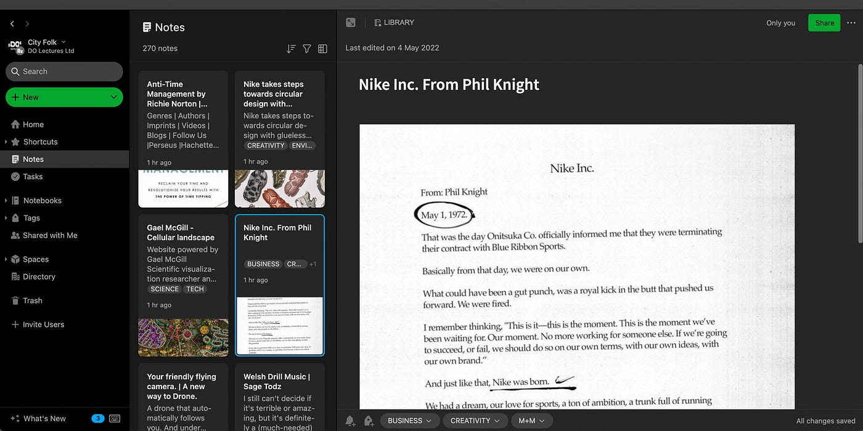863x431 pixels.
Task: Select Nike Inc. From Phil Knight card
Action: click(280, 285)
